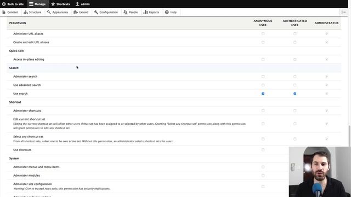Click the People icon in toolbar
This screenshot has height=197, width=351.
126,12
